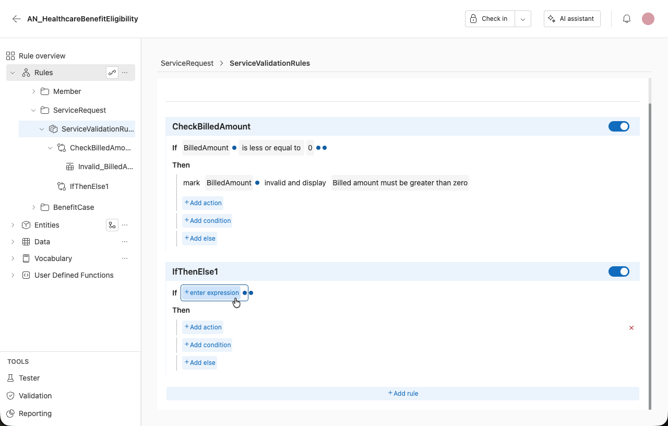The height and width of the screenshot is (426, 668).
Task: Expand the Member folder
Action: point(33,91)
